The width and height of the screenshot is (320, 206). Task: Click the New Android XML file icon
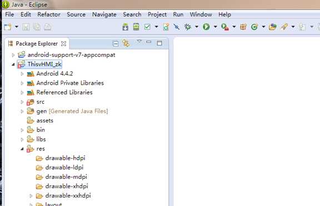(166, 27)
